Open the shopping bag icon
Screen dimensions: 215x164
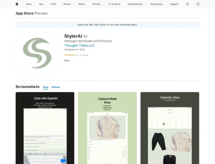pos(198,4)
